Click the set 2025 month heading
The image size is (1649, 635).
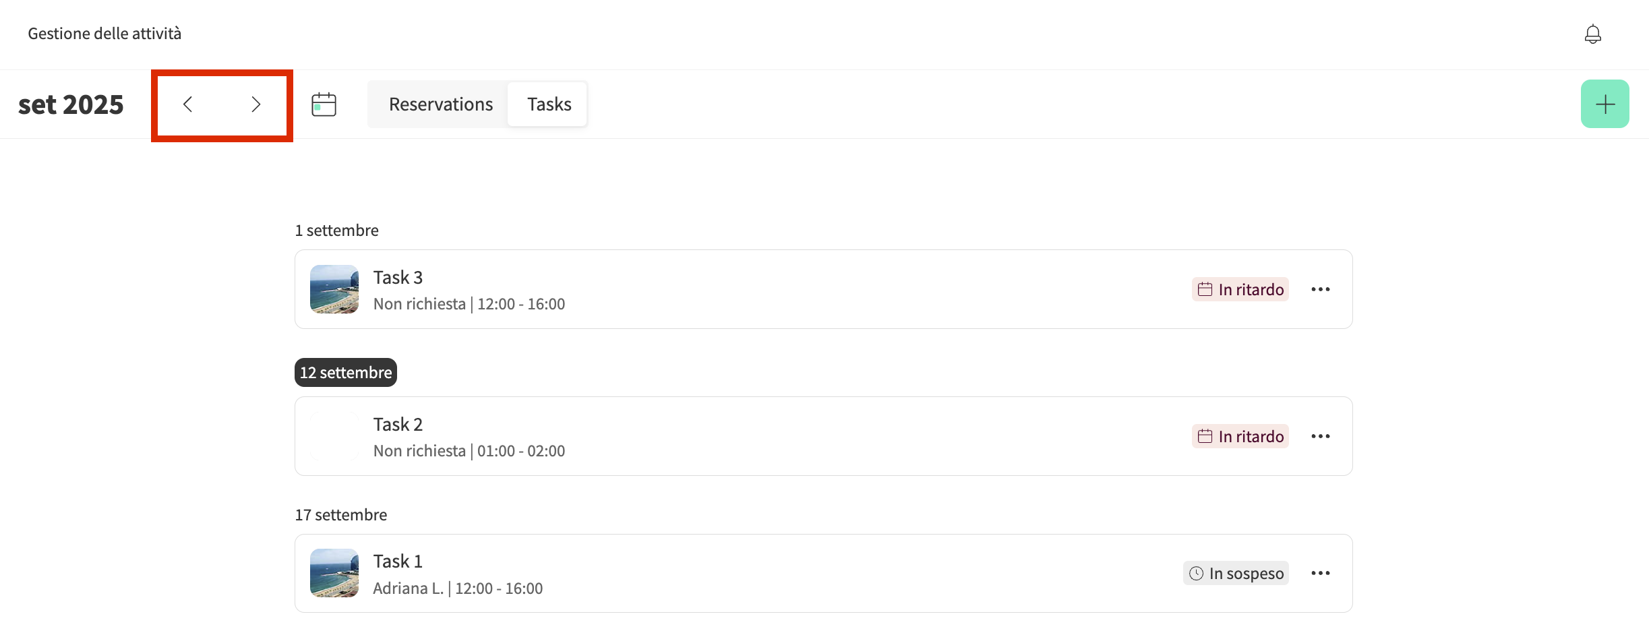coord(71,104)
